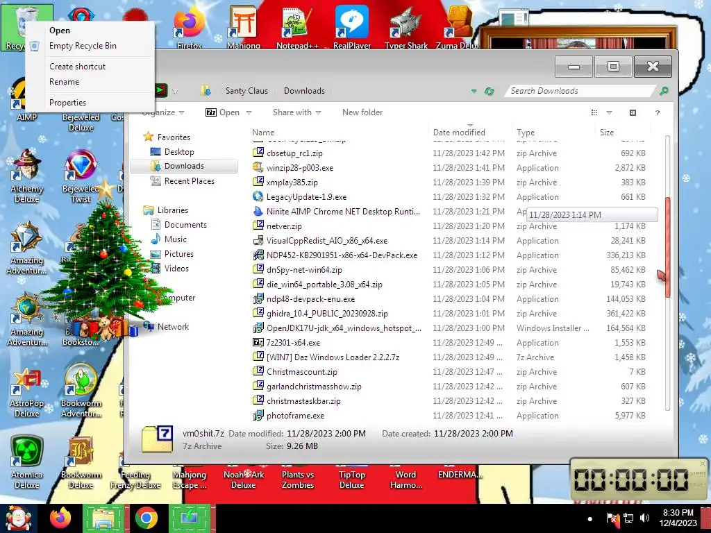Click Santy Claus in the address breadcrumb

pyautogui.click(x=246, y=91)
